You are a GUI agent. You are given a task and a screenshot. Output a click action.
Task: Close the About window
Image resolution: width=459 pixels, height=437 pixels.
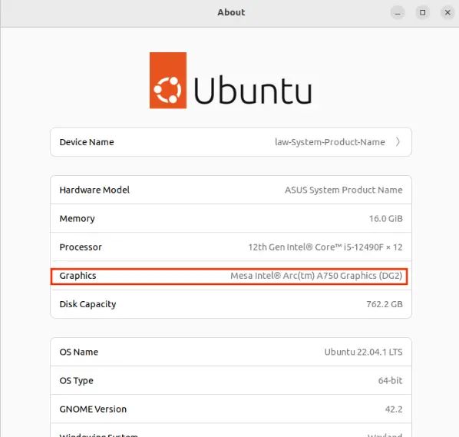tap(447, 12)
